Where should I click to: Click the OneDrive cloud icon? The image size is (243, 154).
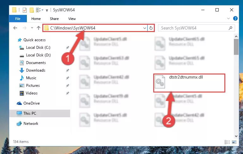[x=19, y=103]
